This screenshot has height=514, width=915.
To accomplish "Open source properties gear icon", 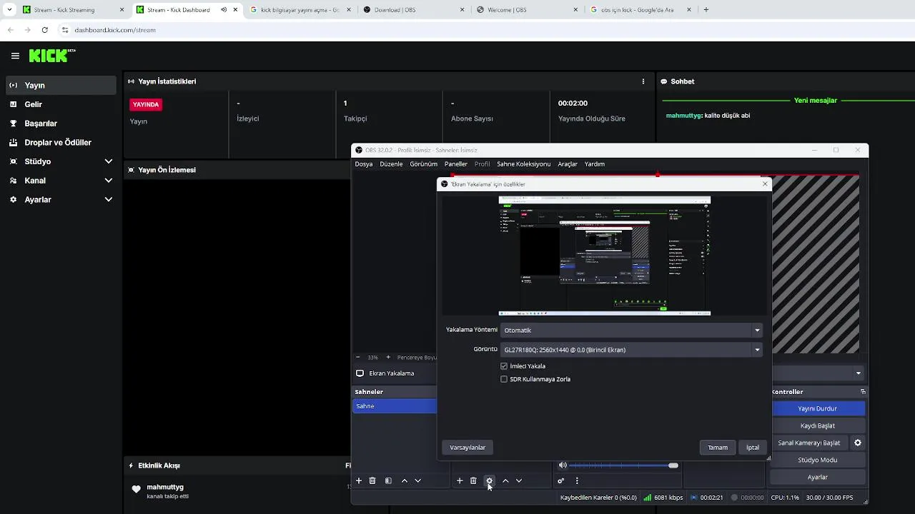I will [490, 481].
